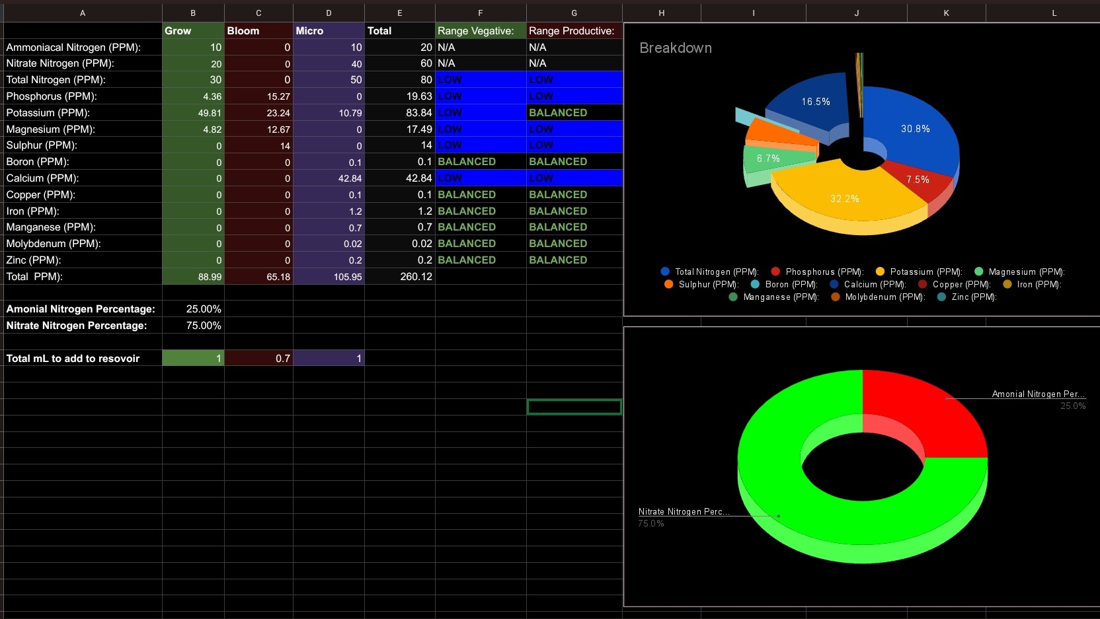Screen dimensions: 1100x619
Task: Click the Breakdown chart title
Action: (x=676, y=48)
